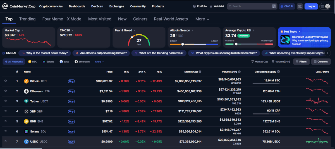This screenshot has width=335, height=149.
Task: Show more CMC AI prompts with right arrow
Action: click(x=328, y=53)
